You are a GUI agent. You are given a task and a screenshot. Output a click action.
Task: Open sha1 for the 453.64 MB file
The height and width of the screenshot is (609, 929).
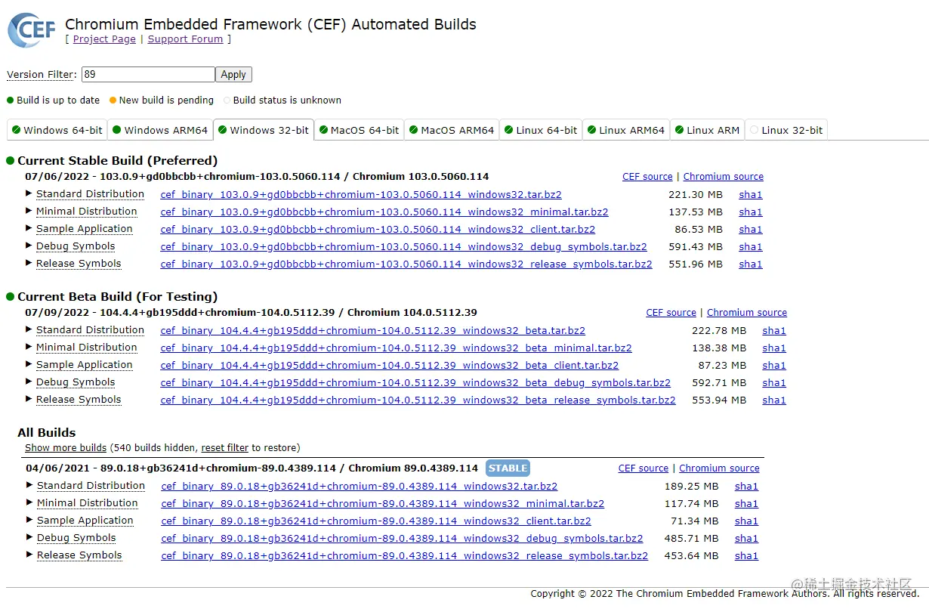746,556
